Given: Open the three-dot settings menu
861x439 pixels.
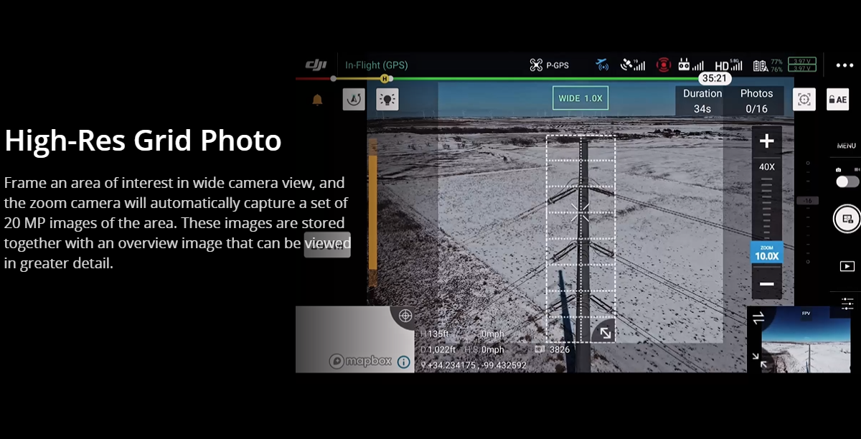Looking at the screenshot, I should pos(844,65).
